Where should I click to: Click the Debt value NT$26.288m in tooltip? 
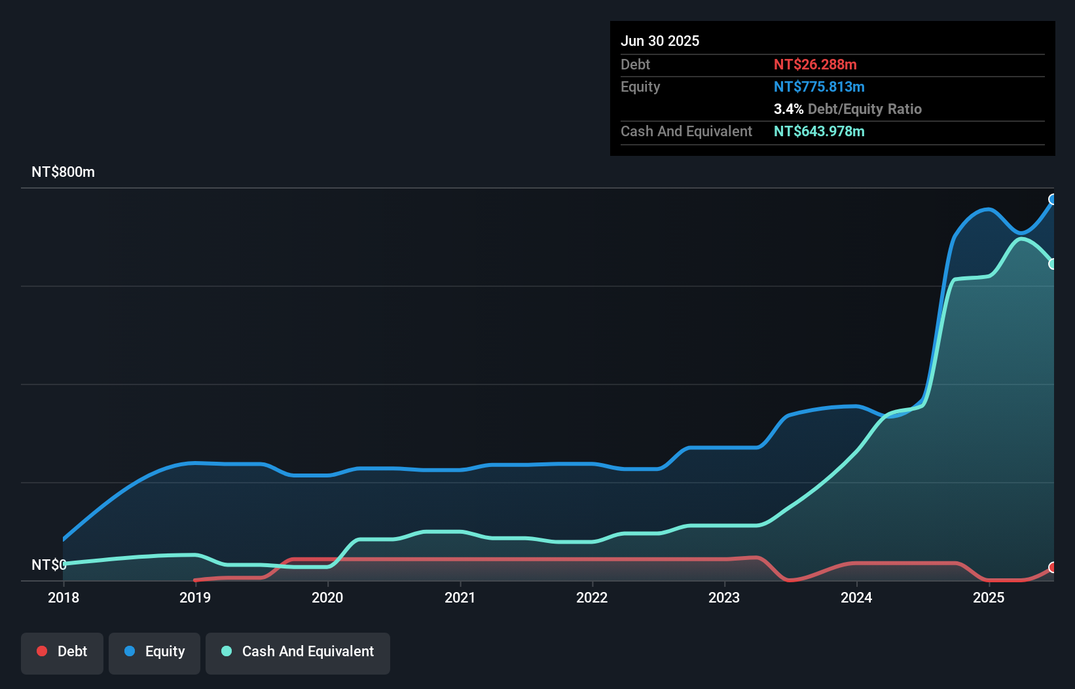tap(815, 64)
